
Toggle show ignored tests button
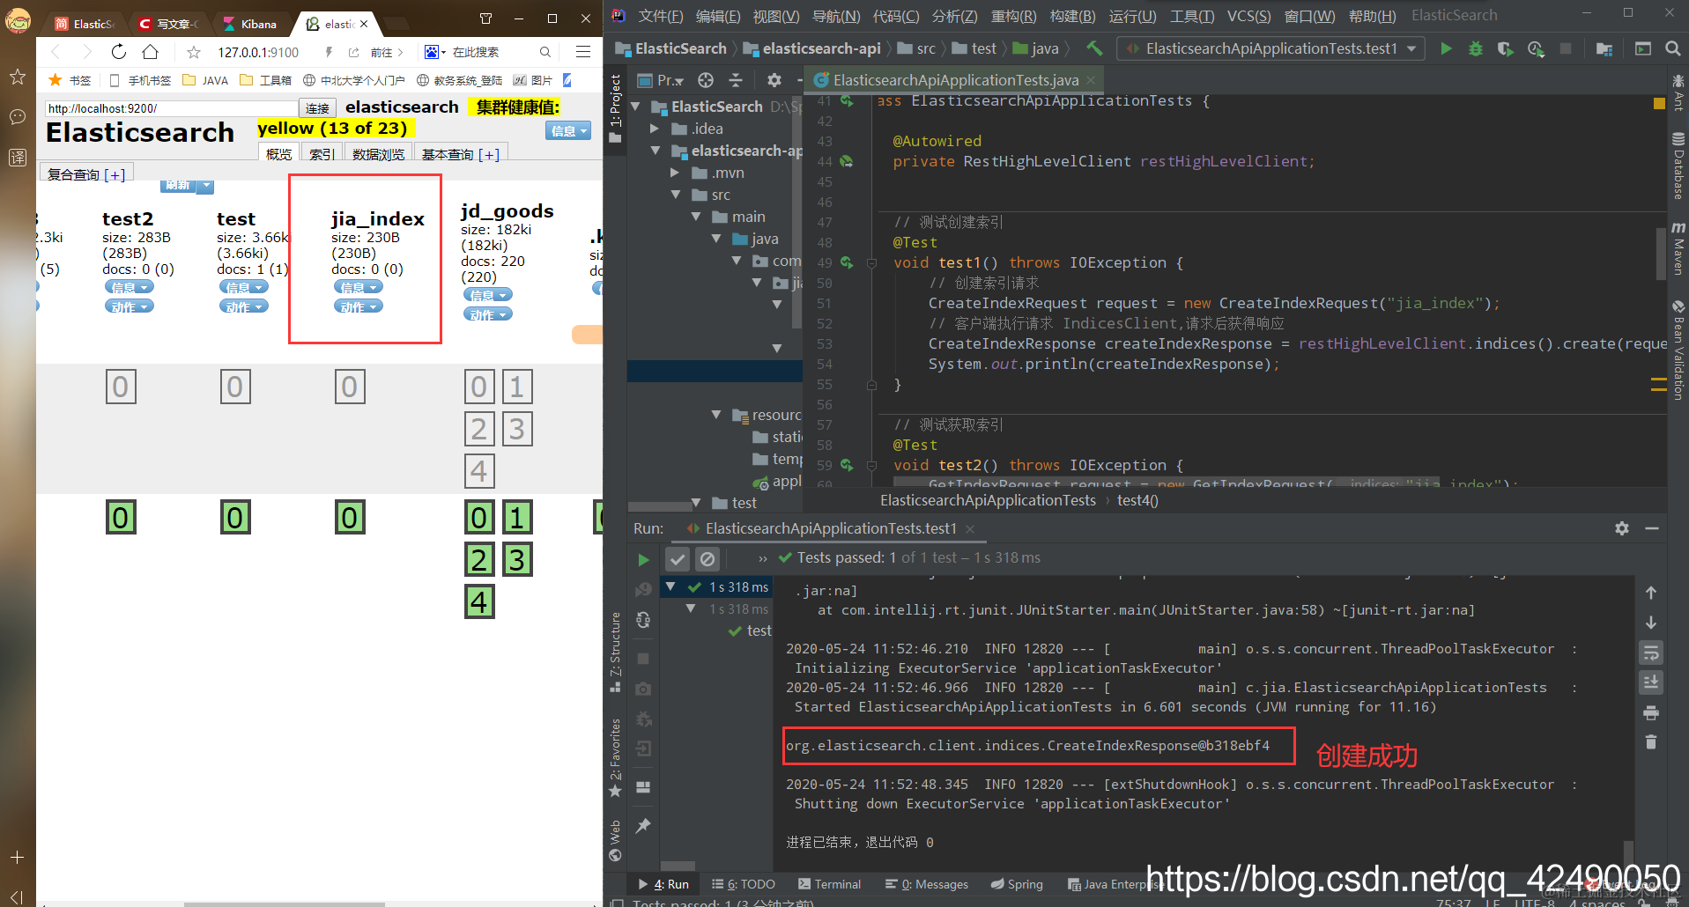[x=707, y=558]
